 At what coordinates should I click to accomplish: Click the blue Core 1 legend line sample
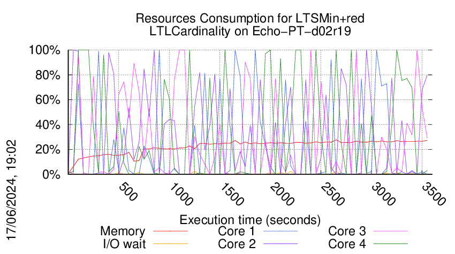(x=280, y=232)
